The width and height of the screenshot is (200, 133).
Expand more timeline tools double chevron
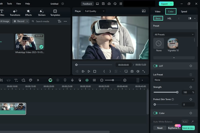coord(38,80)
